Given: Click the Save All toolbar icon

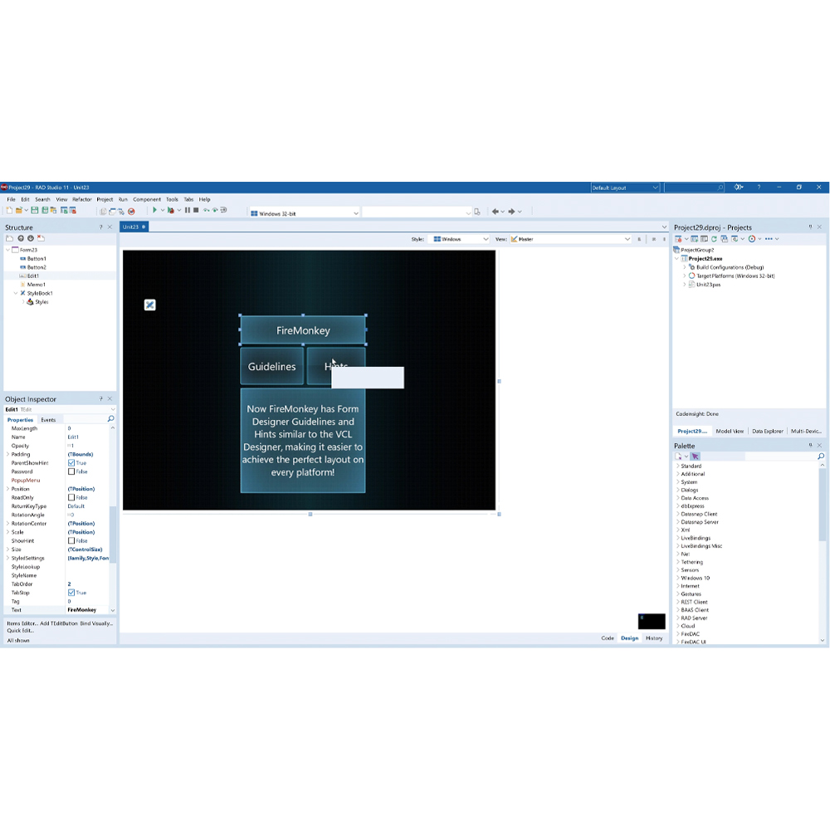Looking at the screenshot, I should [45, 211].
